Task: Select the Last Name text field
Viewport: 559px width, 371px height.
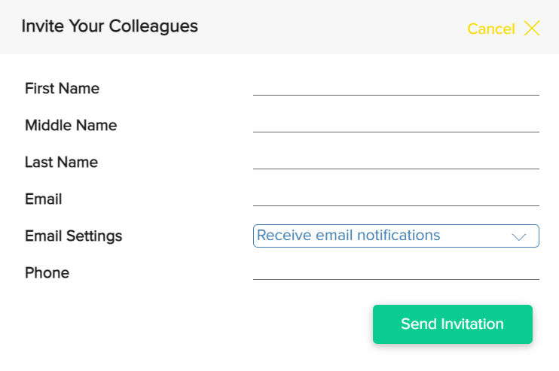Action: (x=396, y=160)
